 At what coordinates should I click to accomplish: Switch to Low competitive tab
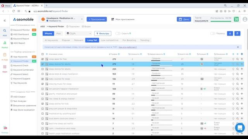[x=110, y=40]
